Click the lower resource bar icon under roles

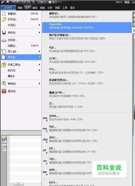[5, 148]
